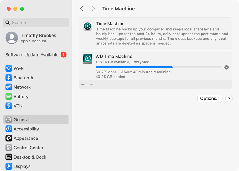The height and width of the screenshot is (171, 239).
Task: Open Displays settings
Action: pos(22,166)
